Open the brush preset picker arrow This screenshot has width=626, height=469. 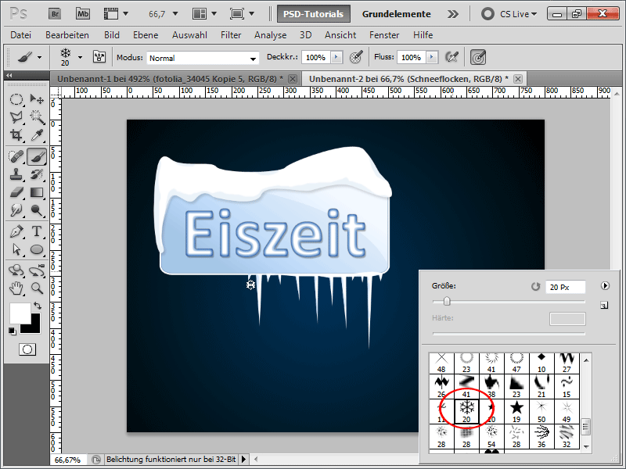click(81, 57)
